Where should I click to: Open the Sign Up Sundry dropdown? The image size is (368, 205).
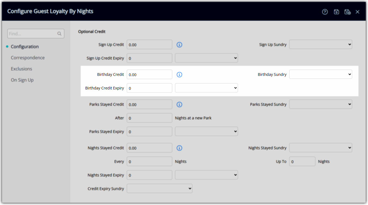tap(321, 44)
